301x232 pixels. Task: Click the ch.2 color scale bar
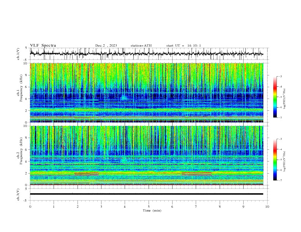(275, 160)
